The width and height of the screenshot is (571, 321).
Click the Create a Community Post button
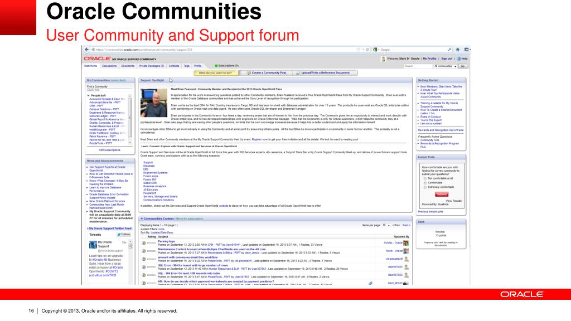pos(267,73)
